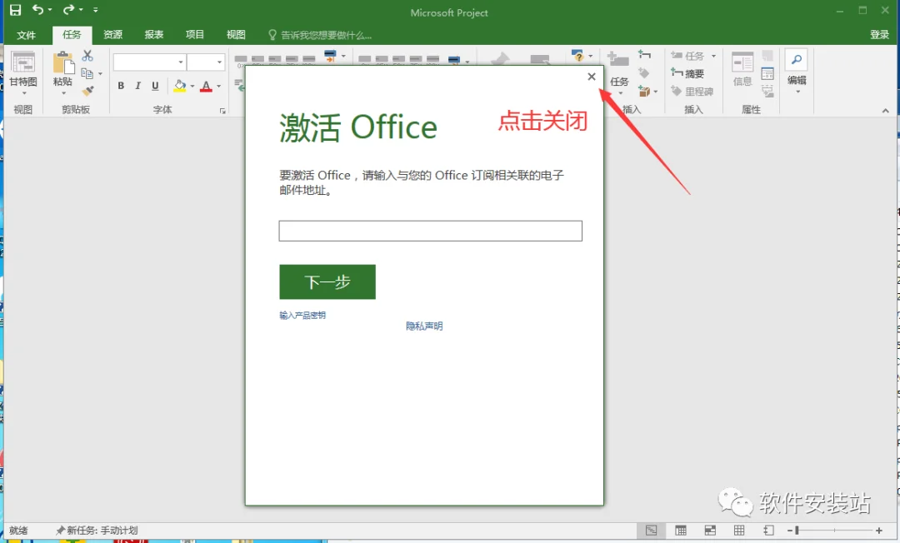Click the Paste clipboard icon
Image resolution: width=900 pixels, height=543 pixels.
click(x=63, y=63)
